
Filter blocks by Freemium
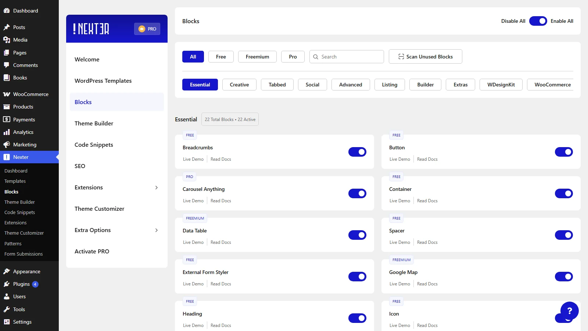coord(257,57)
